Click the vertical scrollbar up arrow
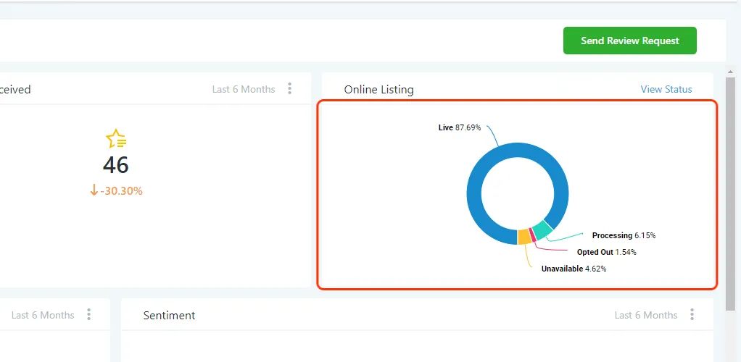The image size is (741, 362). [730, 72]
